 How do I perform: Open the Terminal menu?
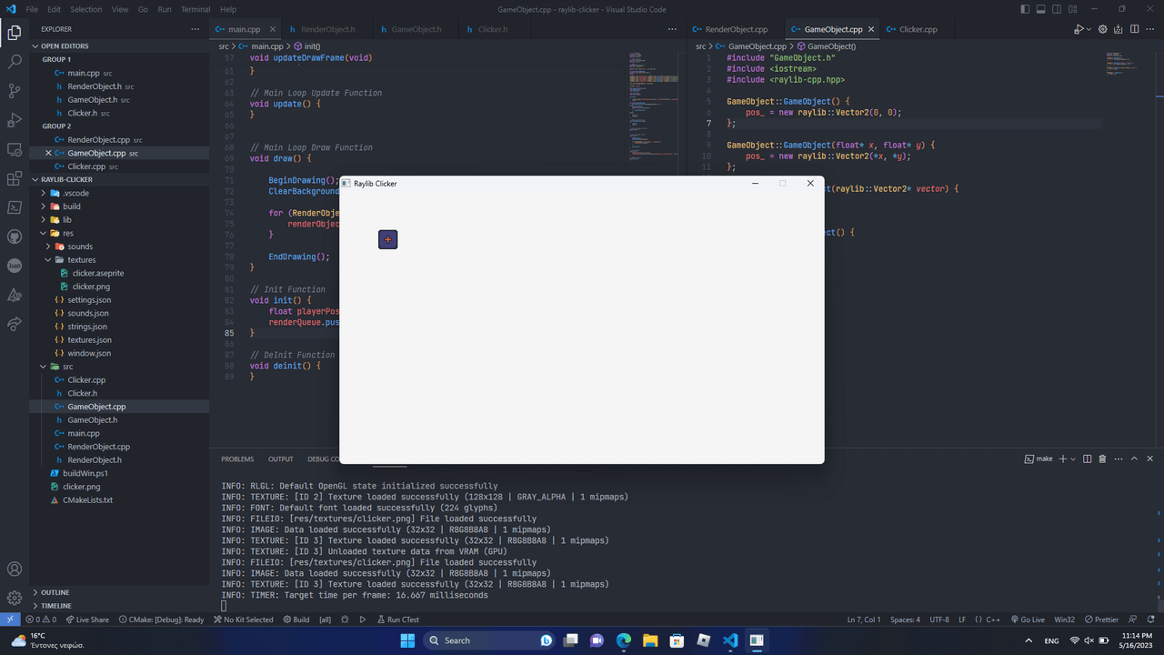click(x=196, y=9)
